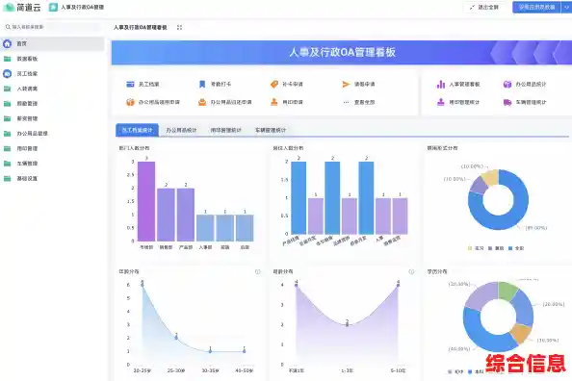The height and width of the screenshot is (381, 572).
Task: Expand the 基础设置 folder in sidebar
Action: click(8, 178)
